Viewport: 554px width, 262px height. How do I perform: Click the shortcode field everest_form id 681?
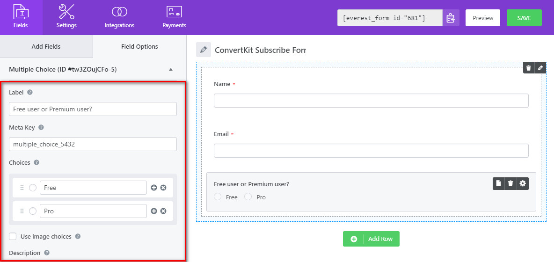(x=390, y=18)
